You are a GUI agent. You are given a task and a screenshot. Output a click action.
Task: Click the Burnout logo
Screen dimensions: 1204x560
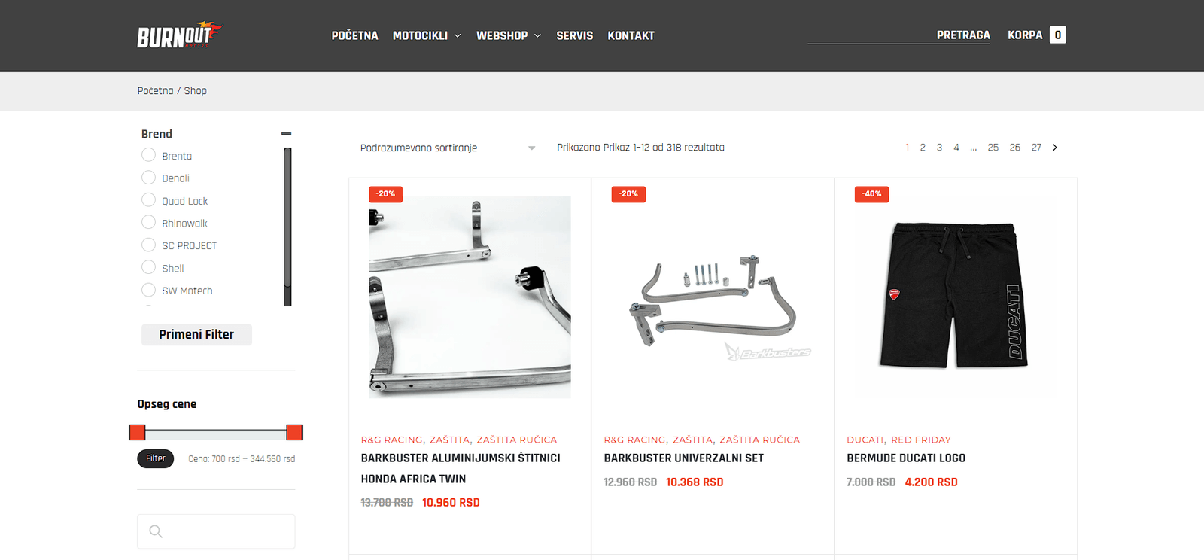[x=179, y=35]
